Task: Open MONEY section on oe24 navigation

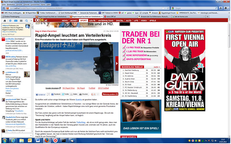Action: 74,20
